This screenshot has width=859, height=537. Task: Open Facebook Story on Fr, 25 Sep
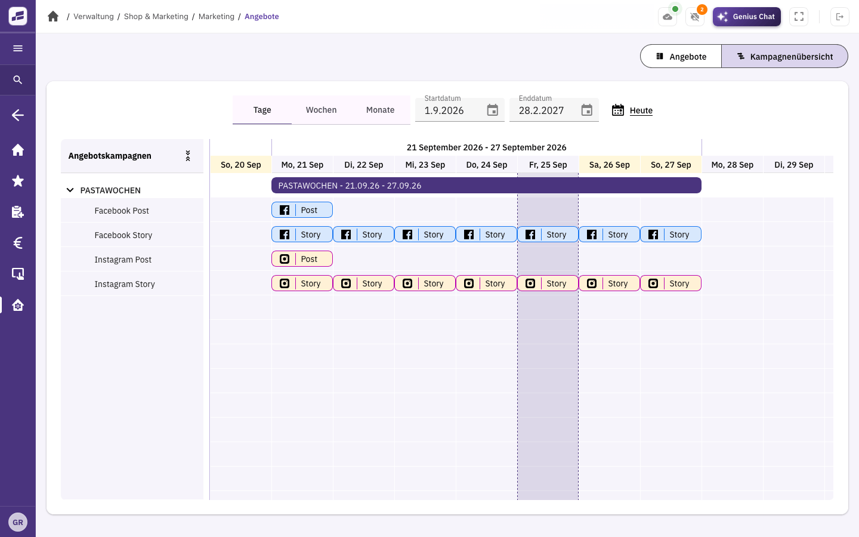click(x=548, y=234)
